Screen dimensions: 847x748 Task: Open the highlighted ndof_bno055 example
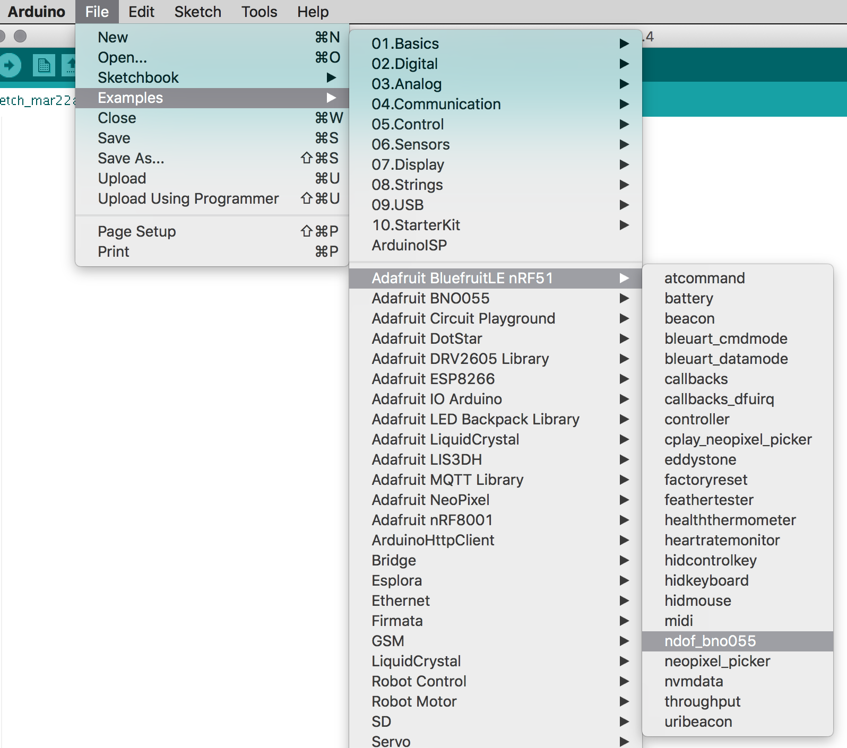738,641
